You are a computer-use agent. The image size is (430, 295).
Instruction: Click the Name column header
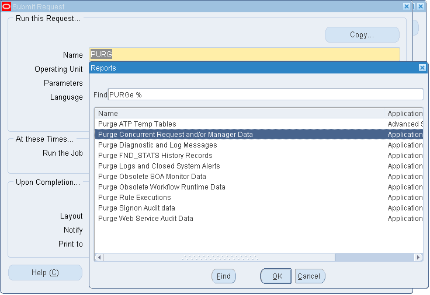(240, 113)
